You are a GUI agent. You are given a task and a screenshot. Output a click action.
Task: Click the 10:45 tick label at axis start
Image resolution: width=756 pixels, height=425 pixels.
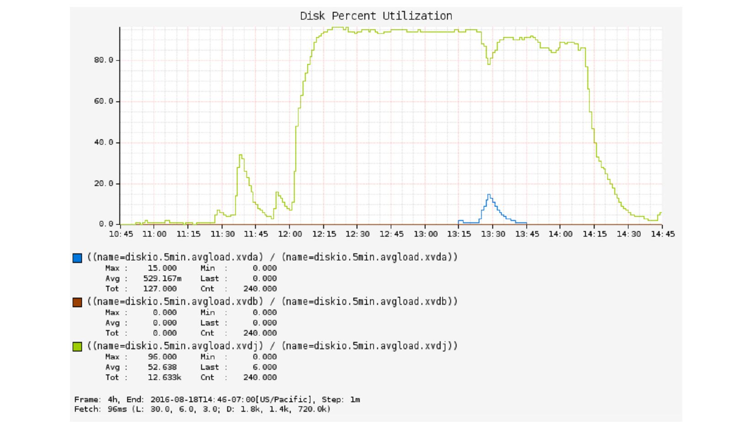coord(121,234)
